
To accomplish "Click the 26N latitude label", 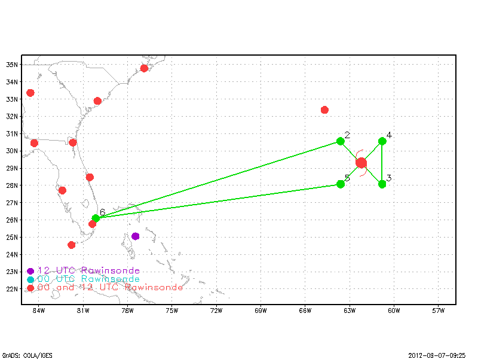I will click(x=12, y=220).
